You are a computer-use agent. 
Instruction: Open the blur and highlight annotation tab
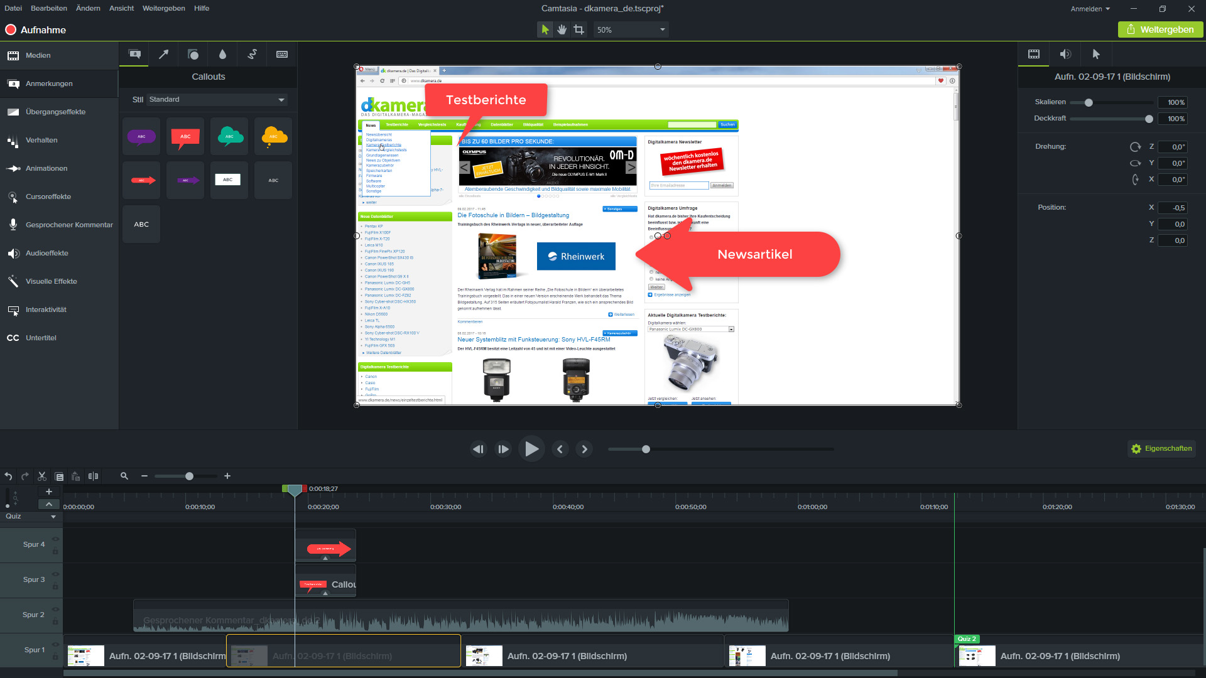point(222,55)
